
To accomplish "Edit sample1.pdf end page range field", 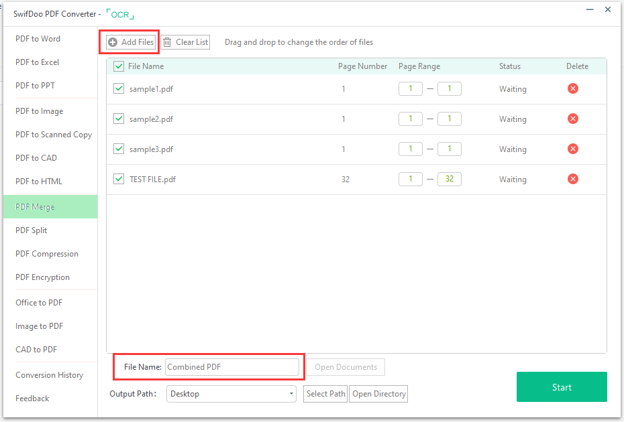I will point(450,88).
